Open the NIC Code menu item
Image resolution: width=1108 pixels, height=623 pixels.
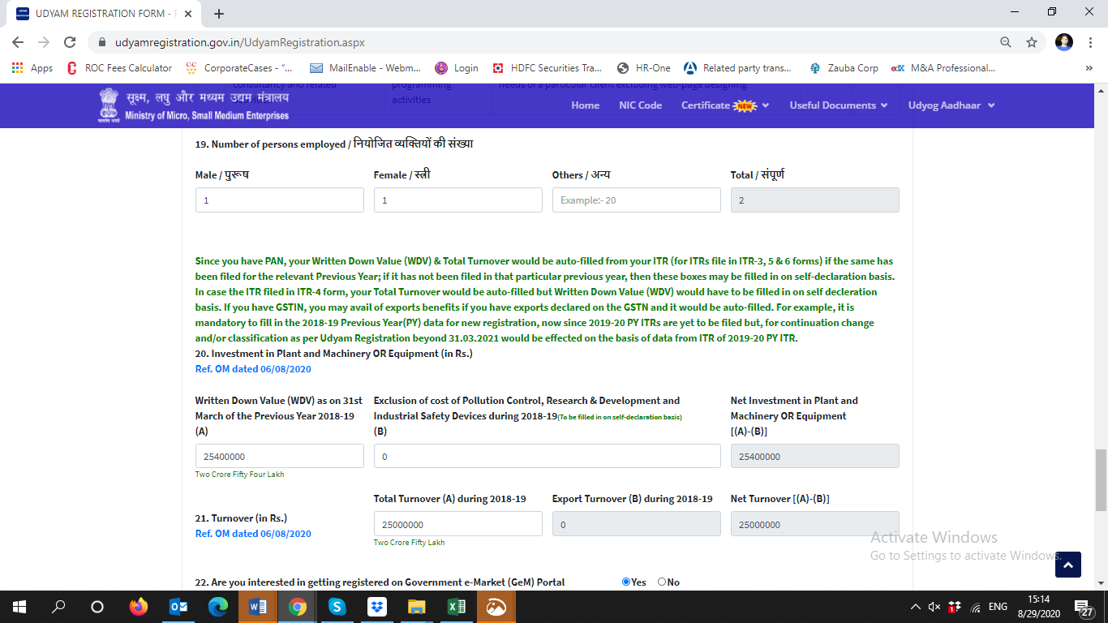click(x=640, y=105)
